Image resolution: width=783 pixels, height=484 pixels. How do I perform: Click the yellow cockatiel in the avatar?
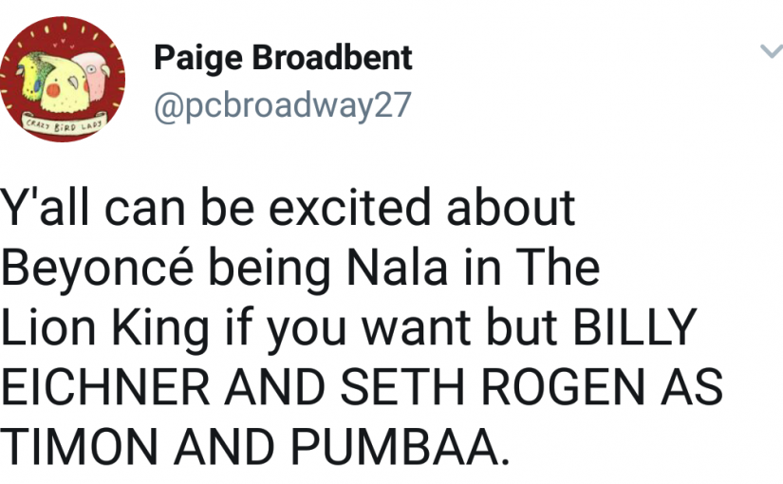point(61,84)
